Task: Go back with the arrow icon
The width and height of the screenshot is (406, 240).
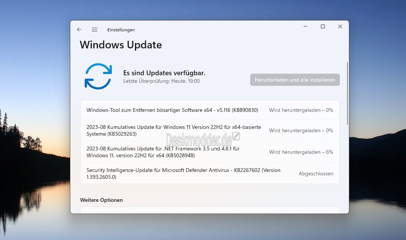Action: pos(79,29)
